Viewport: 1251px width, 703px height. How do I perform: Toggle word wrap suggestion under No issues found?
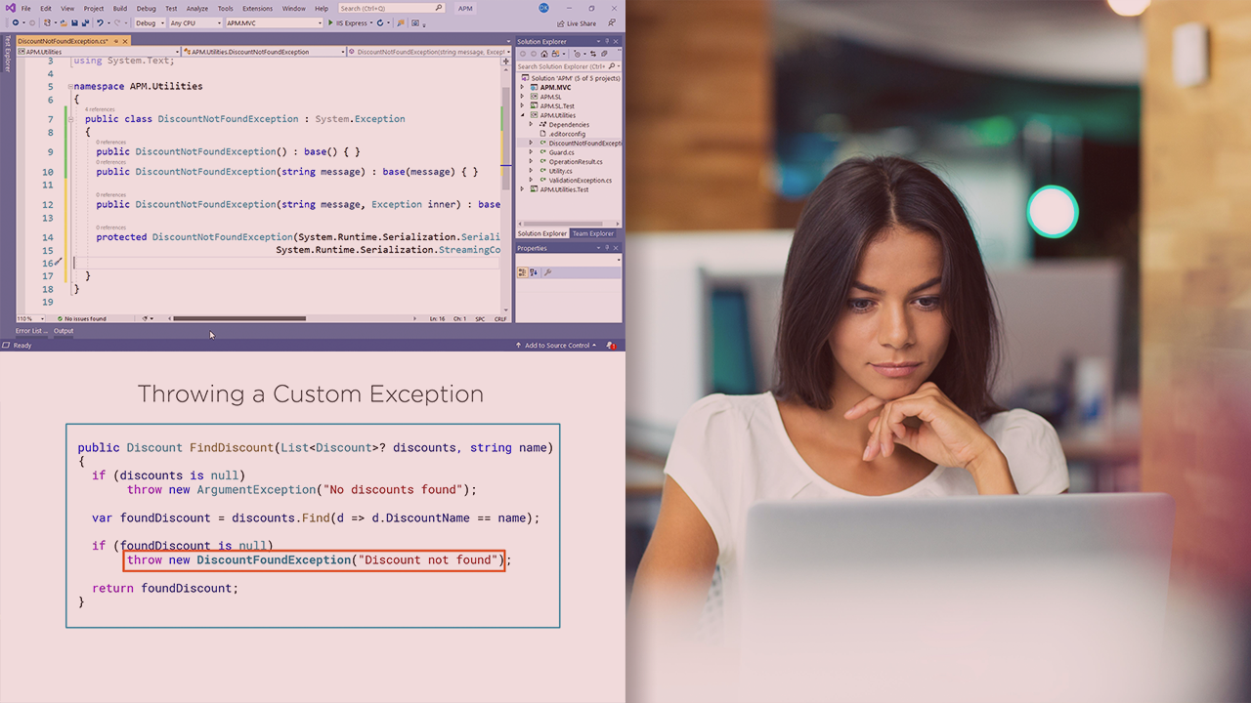(145, 317)
